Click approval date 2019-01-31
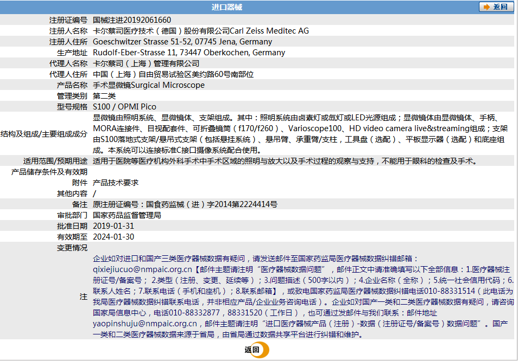The image size is (518, 361). pos(113,226)
